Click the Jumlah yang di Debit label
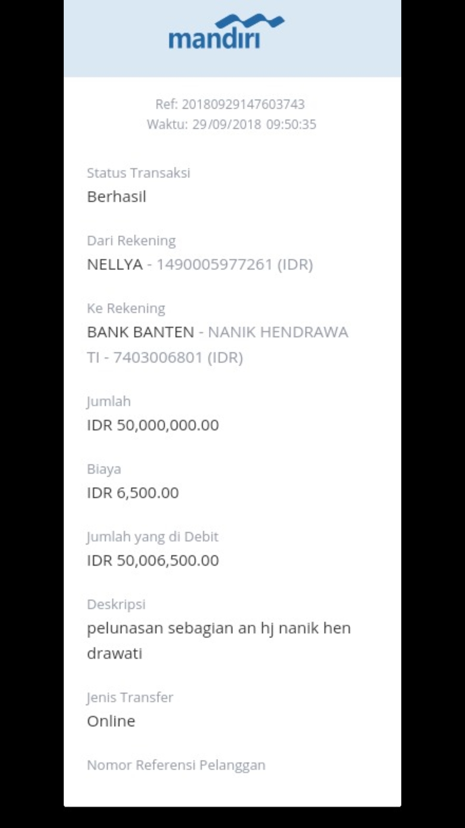The height and width of the screenshot is (828, 465). [x=152, y=537]
